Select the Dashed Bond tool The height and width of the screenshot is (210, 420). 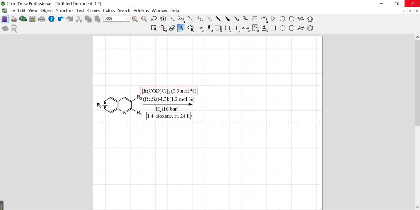click(191, 19)
